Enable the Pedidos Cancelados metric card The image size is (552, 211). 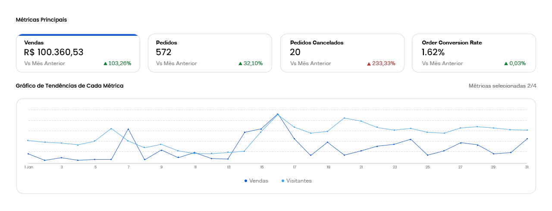342,53
